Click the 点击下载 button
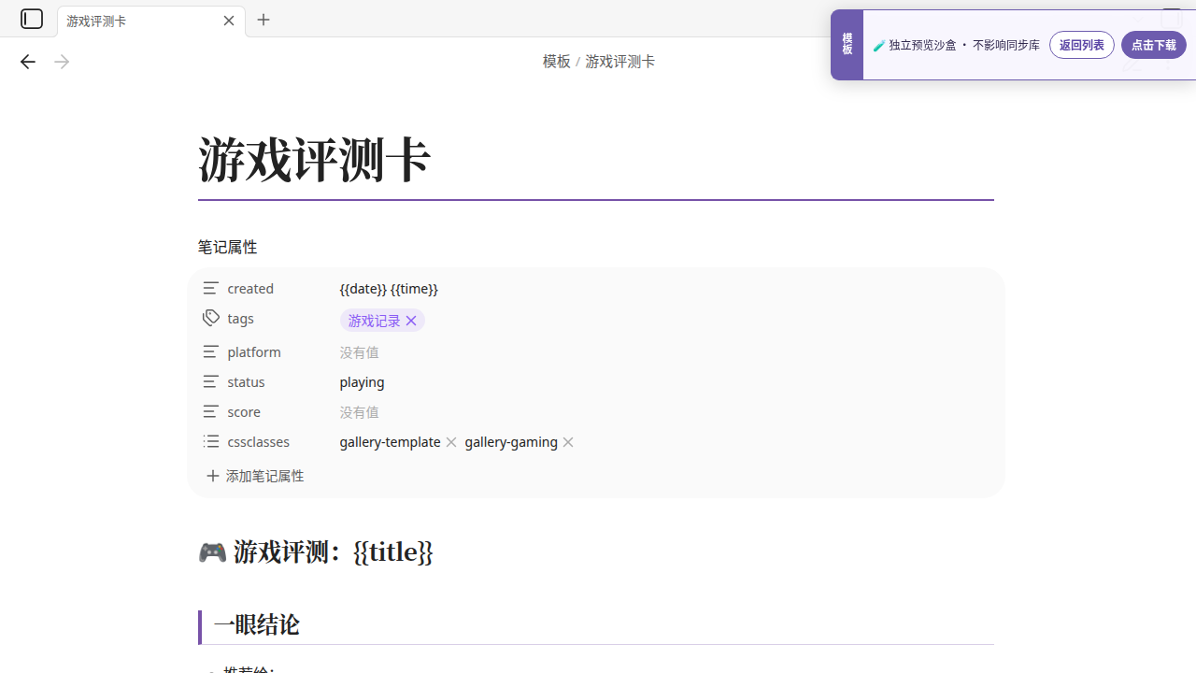 click(1153, 45)
